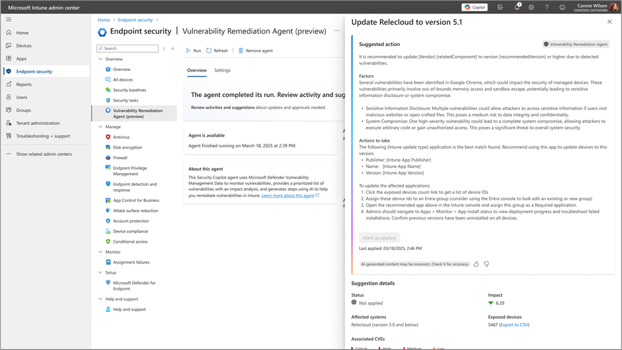
Task: Click the Vulnerability Remediation Agent badge
Action: 575,44
